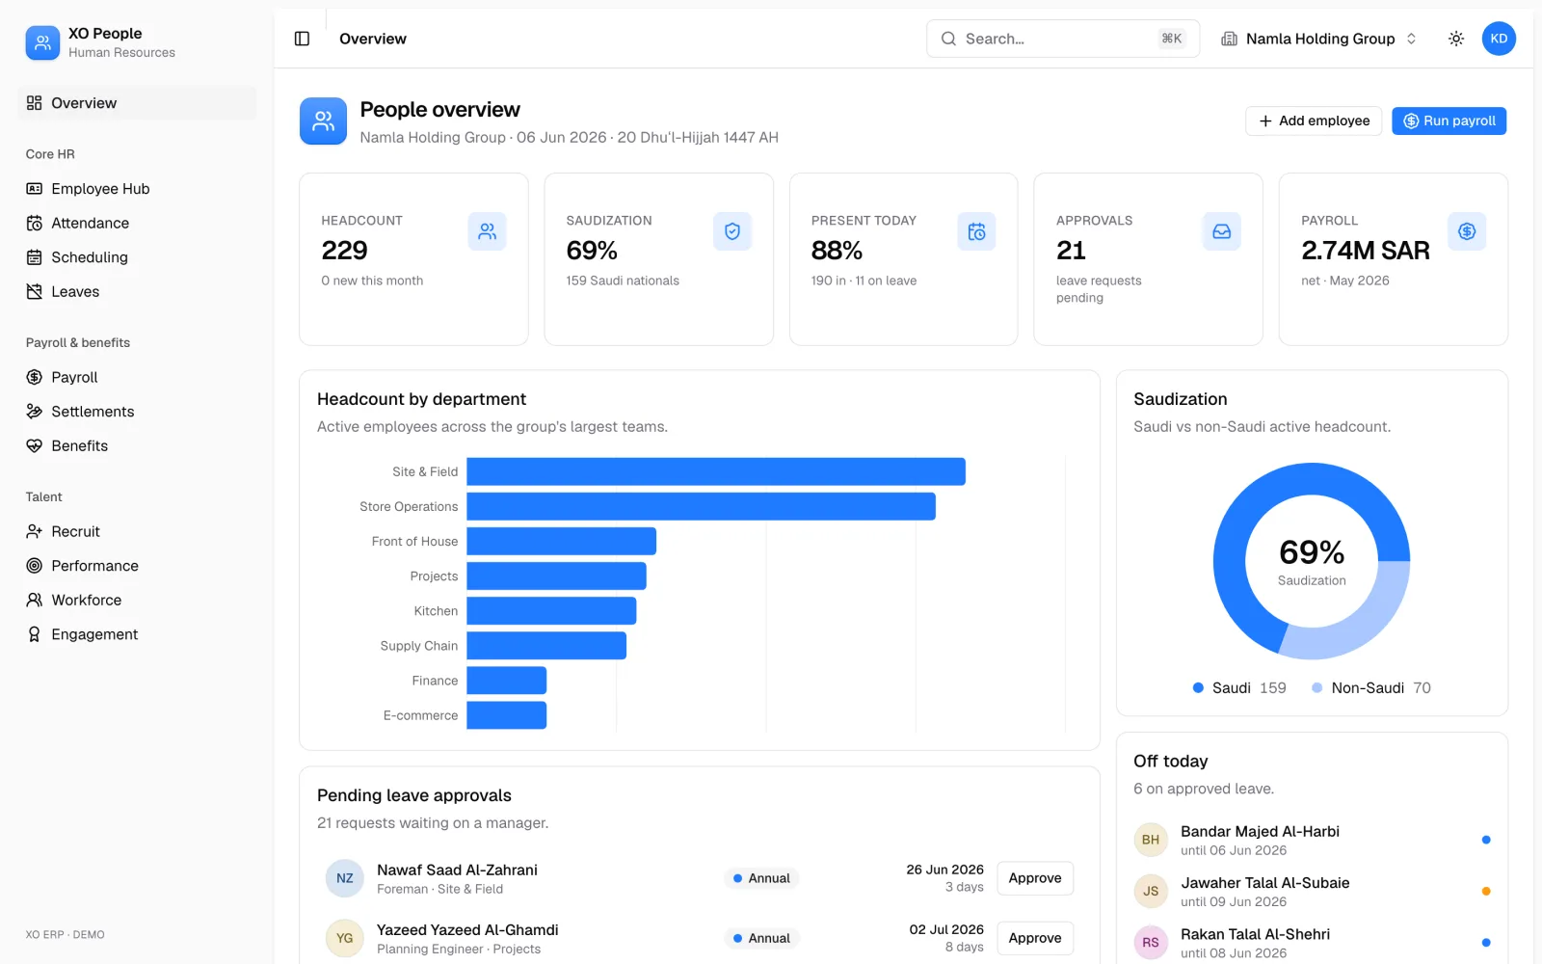This screenshot has height=964, width=1542.
Task: Focus the Search field
Action: coord(1063,39)
